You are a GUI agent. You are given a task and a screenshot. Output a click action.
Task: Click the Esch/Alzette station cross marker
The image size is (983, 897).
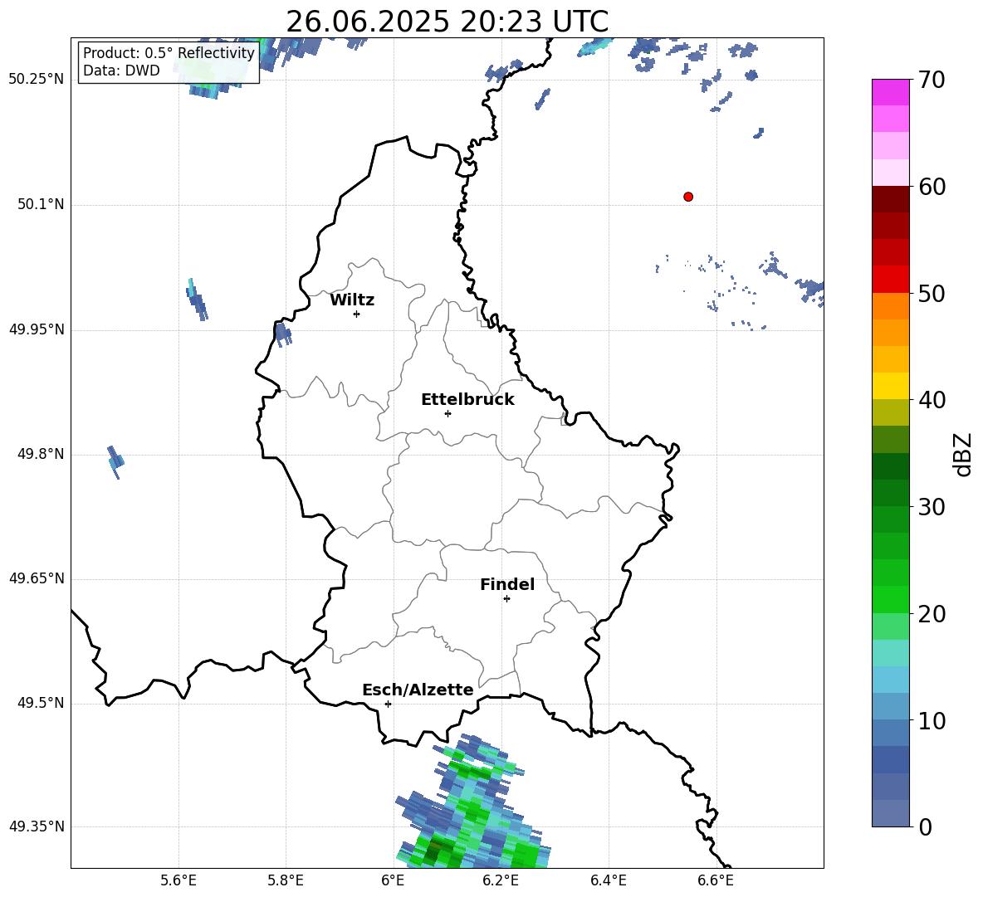point(388,704)
